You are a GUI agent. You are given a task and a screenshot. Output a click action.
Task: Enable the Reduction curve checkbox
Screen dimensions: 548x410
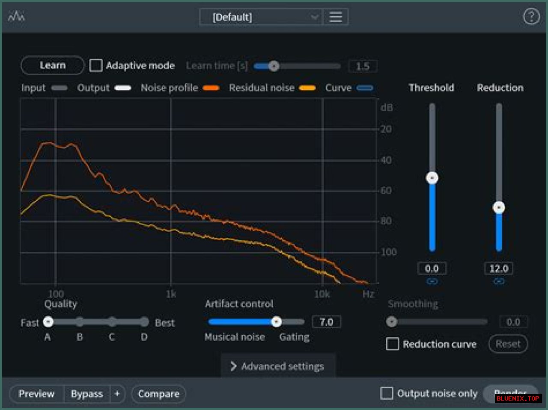point(393,344)
